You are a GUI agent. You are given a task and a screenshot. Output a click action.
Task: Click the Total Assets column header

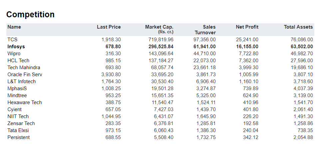(x=298, y=27)
